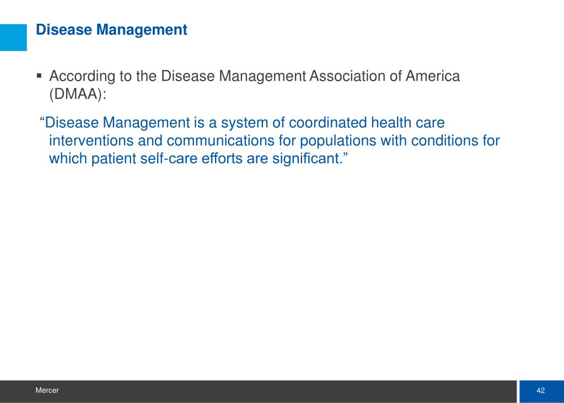
Task: Click the words 'health care' in the quote
Action: click(x=408, y=123)
